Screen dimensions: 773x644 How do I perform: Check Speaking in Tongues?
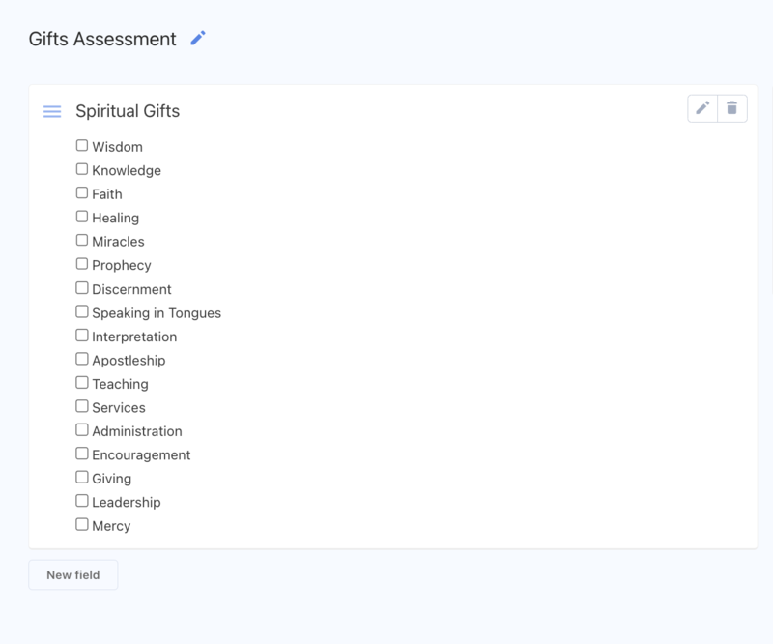pos(82,310)
